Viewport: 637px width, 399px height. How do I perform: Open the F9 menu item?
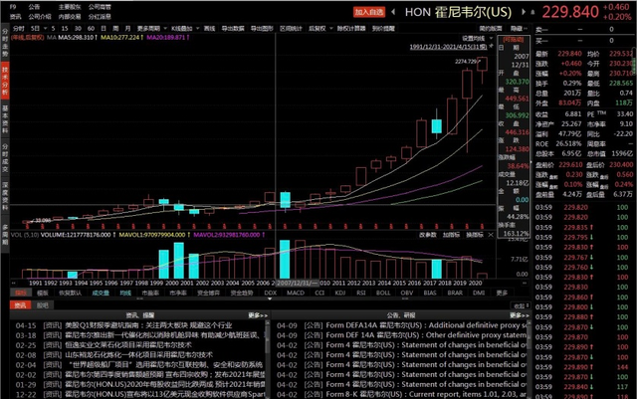click(x=13, y=7)
